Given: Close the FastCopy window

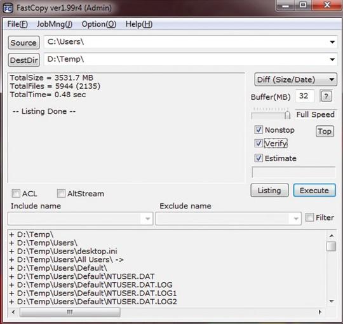Looking at the screenshot, I should (x=327, y=5).
